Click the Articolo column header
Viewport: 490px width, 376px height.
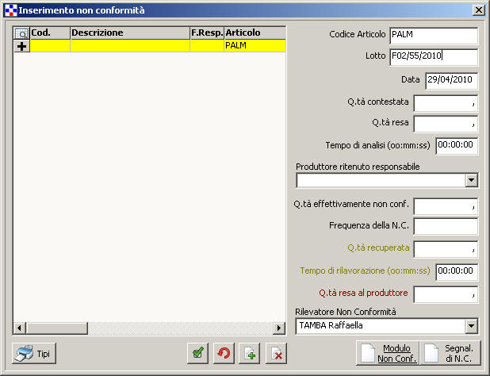click(254, 33)
